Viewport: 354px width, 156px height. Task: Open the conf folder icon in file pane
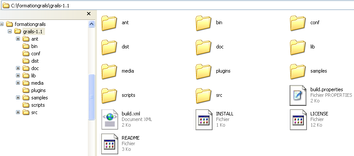pyautogui.click(x=298, y=23)
